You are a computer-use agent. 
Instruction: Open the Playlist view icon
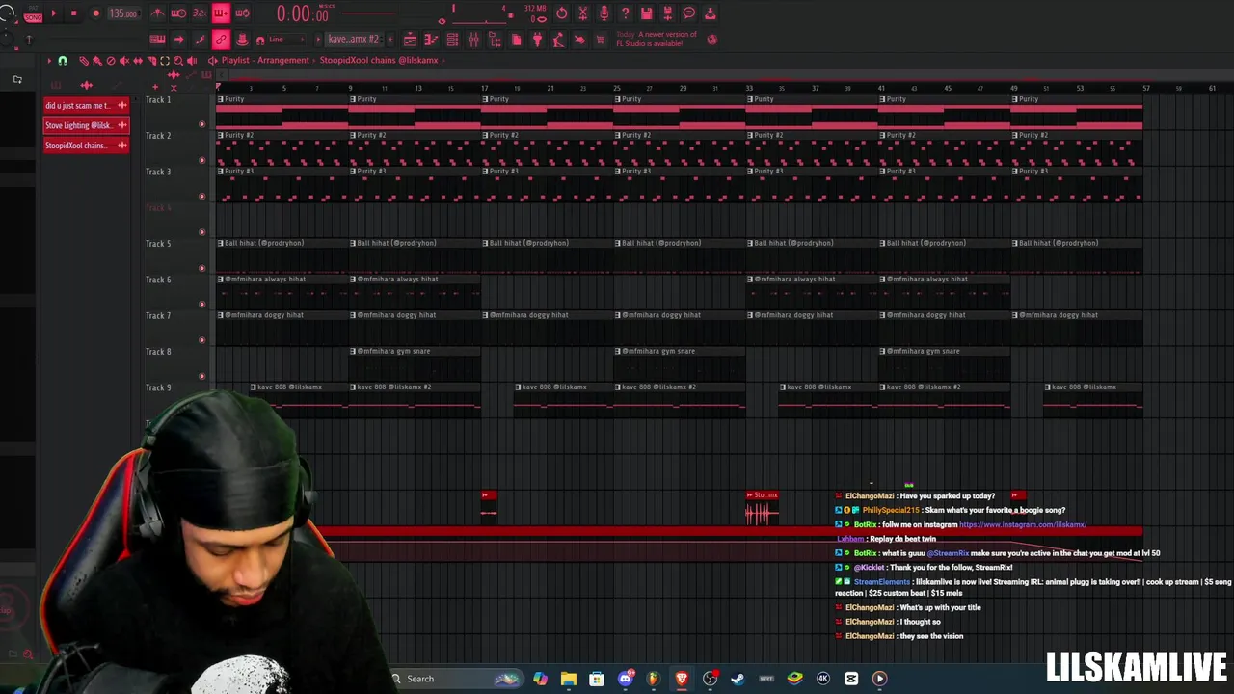[410, 40]
